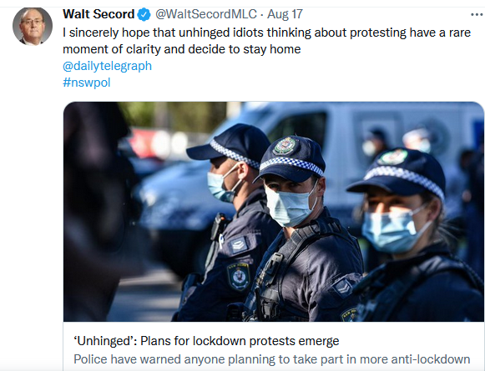Click the tweet line 'moment of clarity'

[182, 49]
